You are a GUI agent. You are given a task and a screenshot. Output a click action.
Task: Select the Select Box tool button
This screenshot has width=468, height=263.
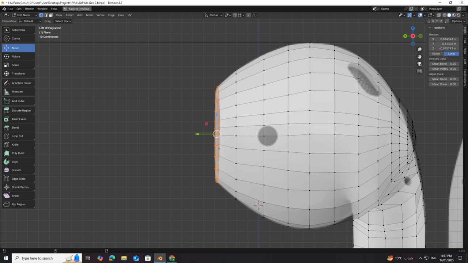tap(18, 30)
